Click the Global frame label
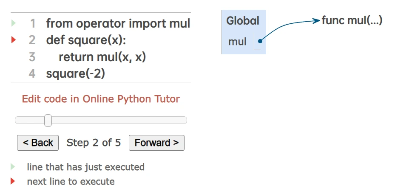 (x=243, y=20)
